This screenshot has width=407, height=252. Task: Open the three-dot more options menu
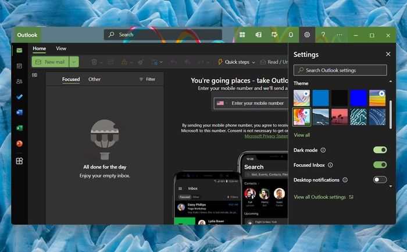click(x=340, y=34)
